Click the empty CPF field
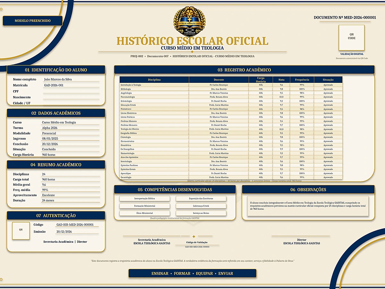Image resolution: width=385 pixels, height=289 pixels. coord(71,91)
